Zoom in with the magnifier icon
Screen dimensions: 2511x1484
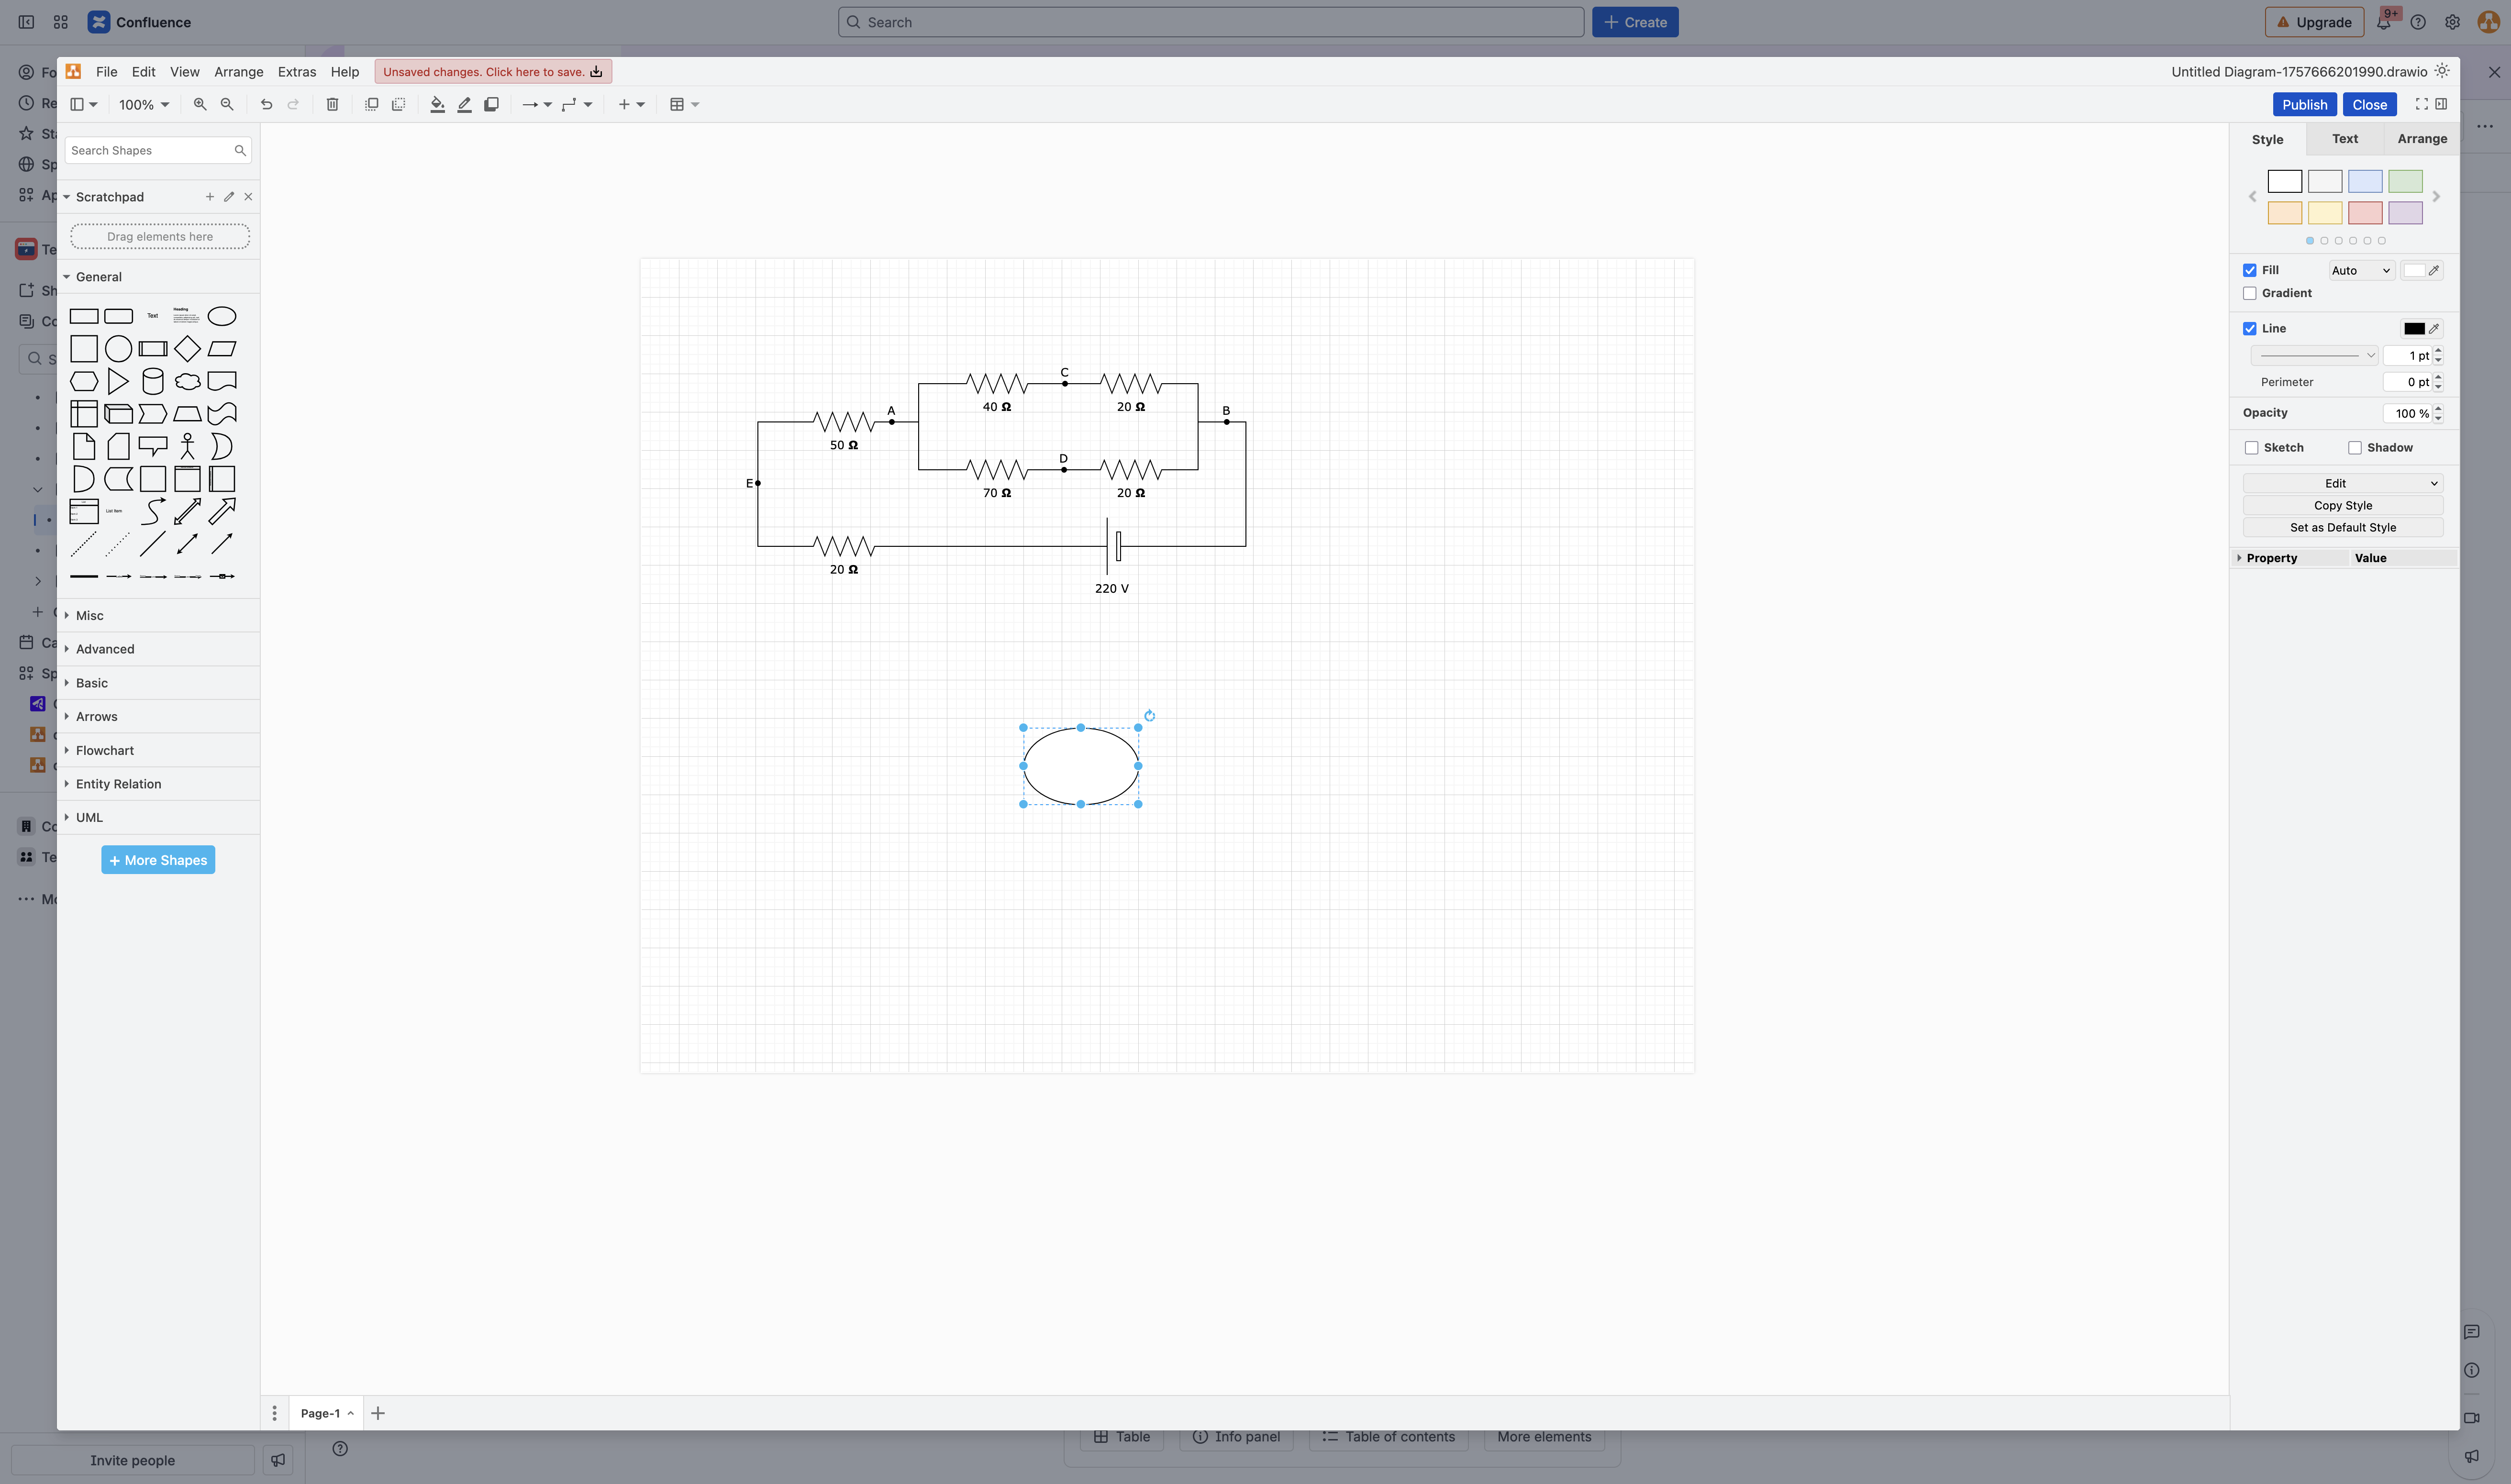coord(200,104)
